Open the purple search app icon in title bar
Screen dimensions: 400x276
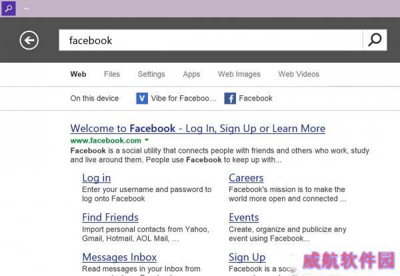click(9, 8)
